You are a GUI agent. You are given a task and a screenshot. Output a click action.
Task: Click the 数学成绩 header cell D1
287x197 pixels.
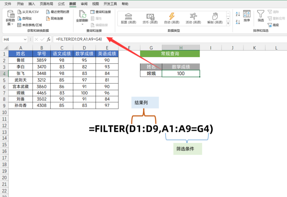point(84,54)
